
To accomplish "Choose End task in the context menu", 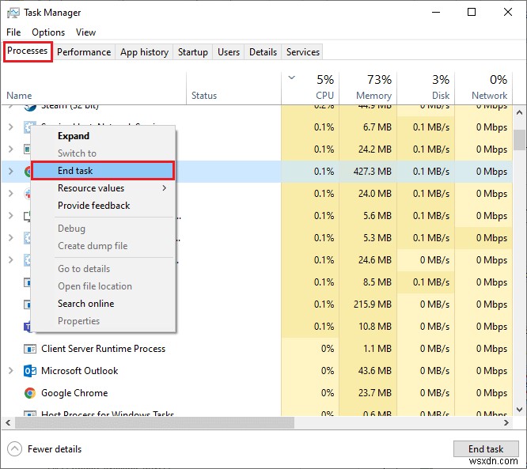I will tap(103, 171).
